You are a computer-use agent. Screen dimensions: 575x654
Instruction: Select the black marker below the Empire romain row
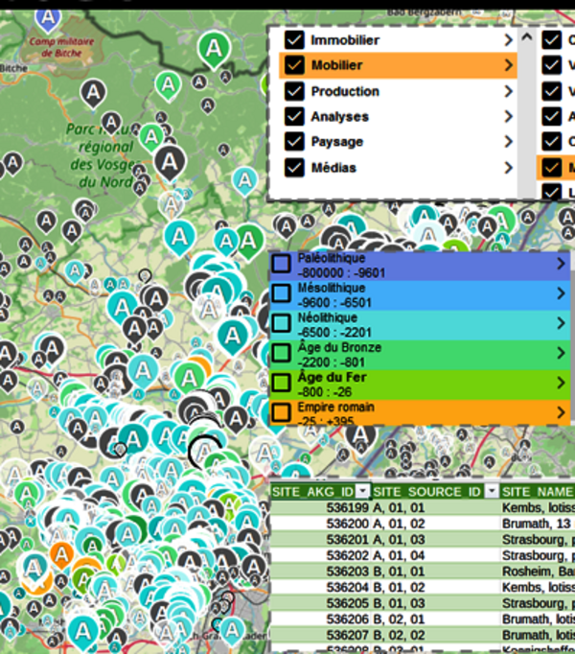click(x=360, y=434)
